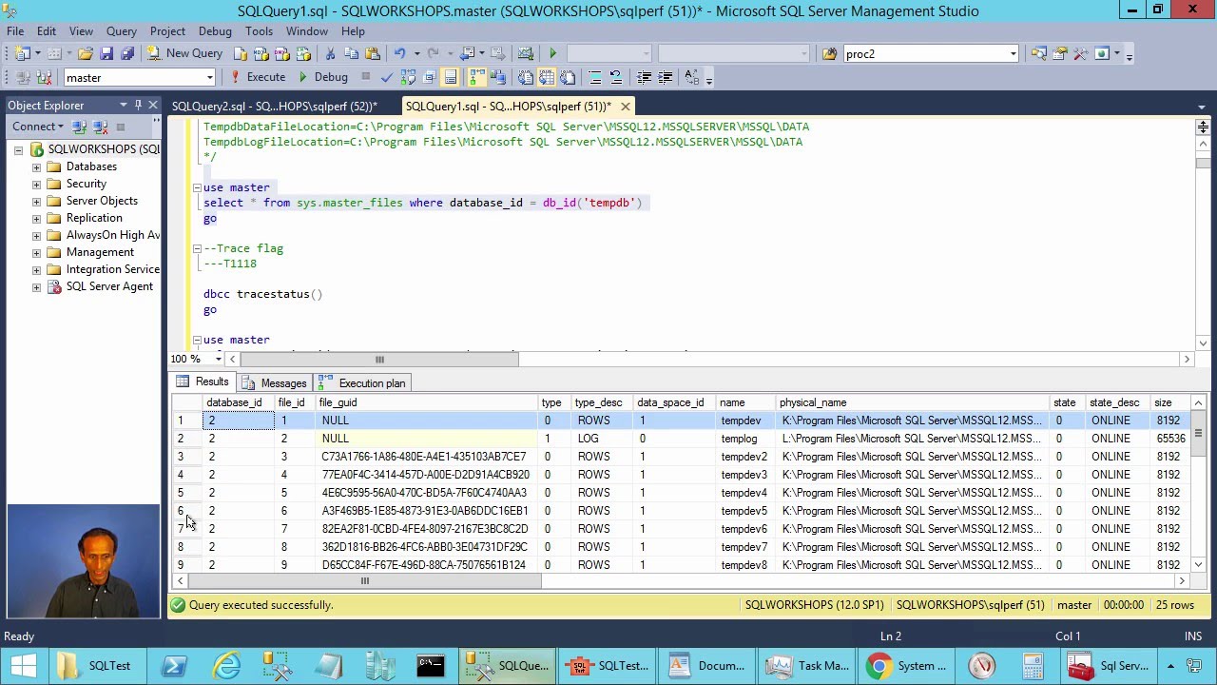Collapse the SQLWORKSHOPS server node
Screen dimensions: 1217x685
(18, 149)
